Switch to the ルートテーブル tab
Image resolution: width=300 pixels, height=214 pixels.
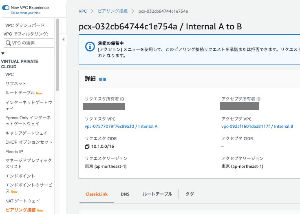(157, 194)
